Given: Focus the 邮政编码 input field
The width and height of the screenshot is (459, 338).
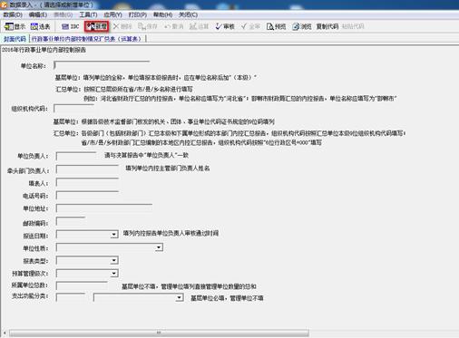Looking at the screenshot, I should click(x=71, y=221).
